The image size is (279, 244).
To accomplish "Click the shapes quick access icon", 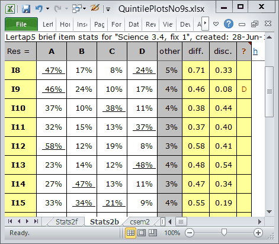I will (77, 9).
